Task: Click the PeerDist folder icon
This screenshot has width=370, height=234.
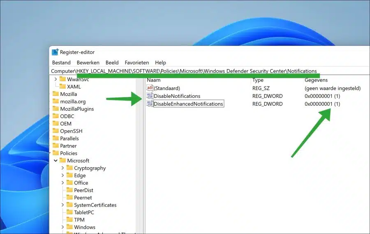Action: point(69,190)
